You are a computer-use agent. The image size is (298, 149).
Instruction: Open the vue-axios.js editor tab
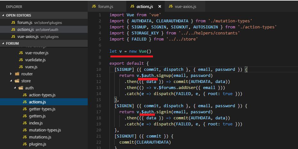click(x=185, y=6)
